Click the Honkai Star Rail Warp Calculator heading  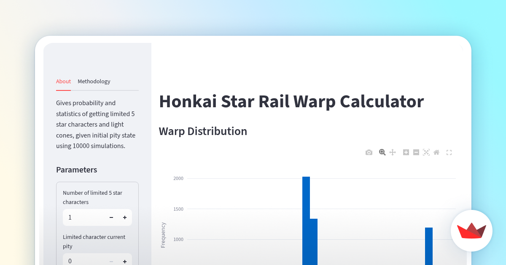point(291,101)
